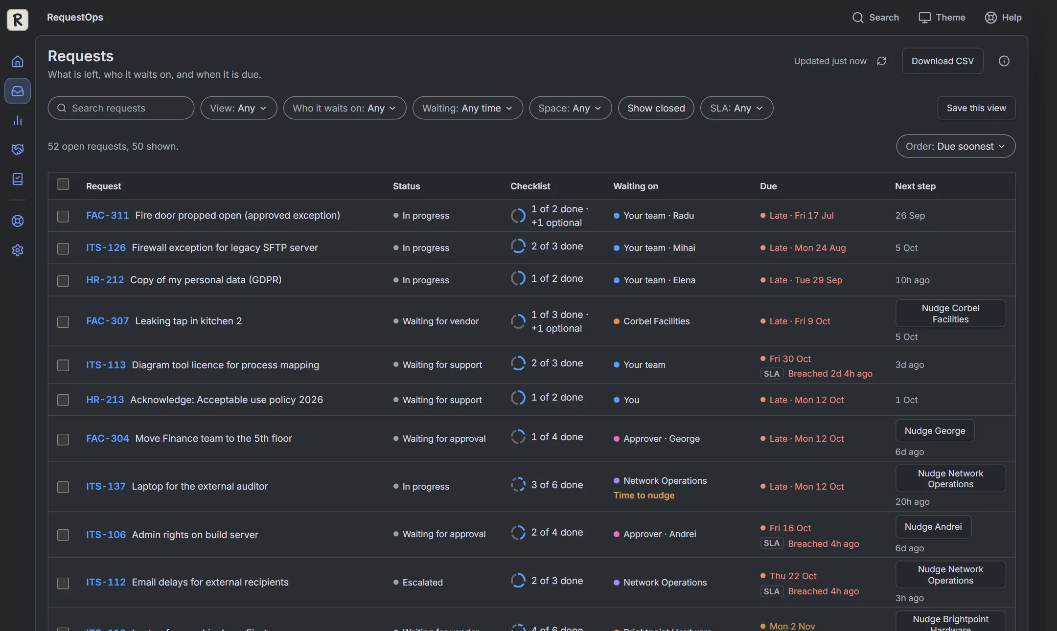
Task: Open the bar chart reports sidebar icon
Action: pos(18,120)
